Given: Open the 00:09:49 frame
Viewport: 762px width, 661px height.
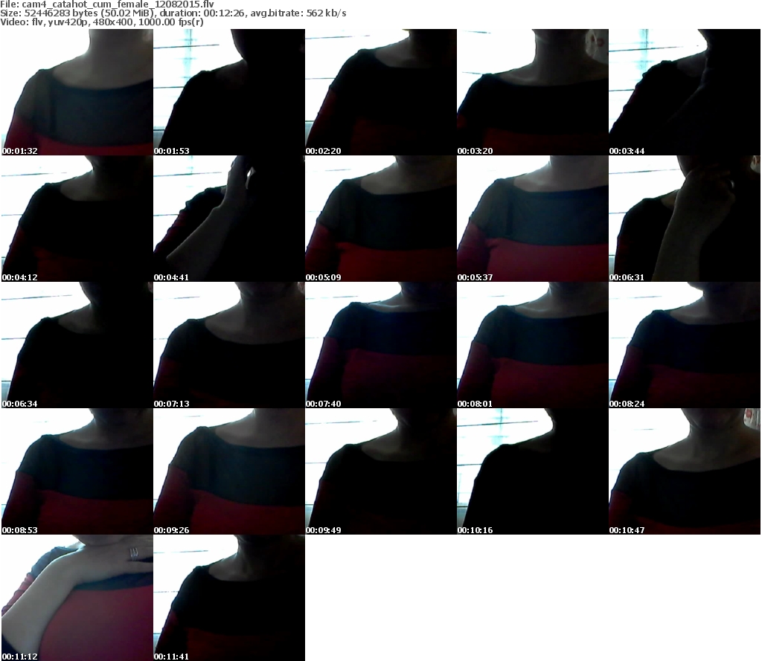Looking at the screenshot, I should click(381, 471).
